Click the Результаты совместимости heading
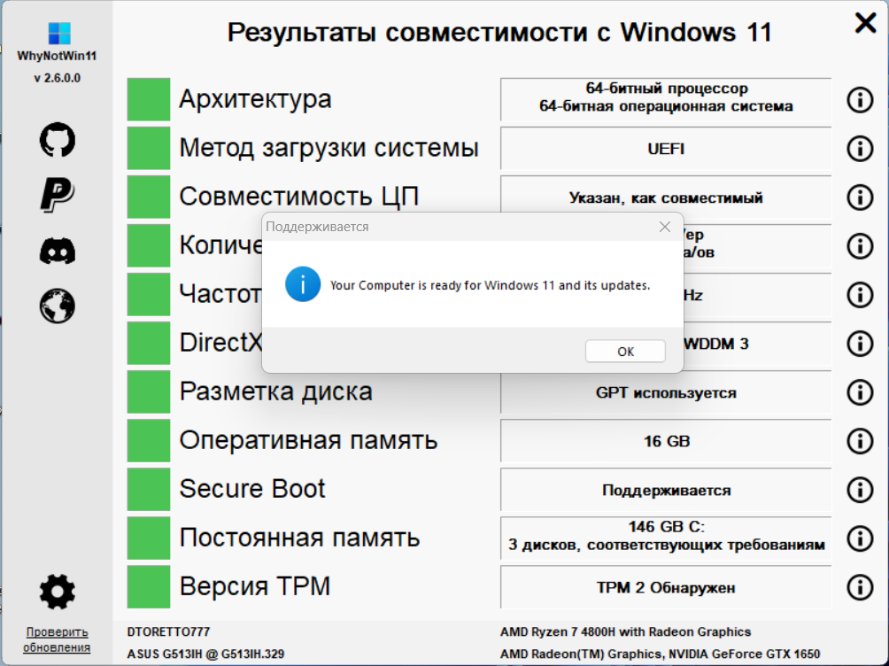The height and width of the screenshot is (666, 889). (499, 33)
